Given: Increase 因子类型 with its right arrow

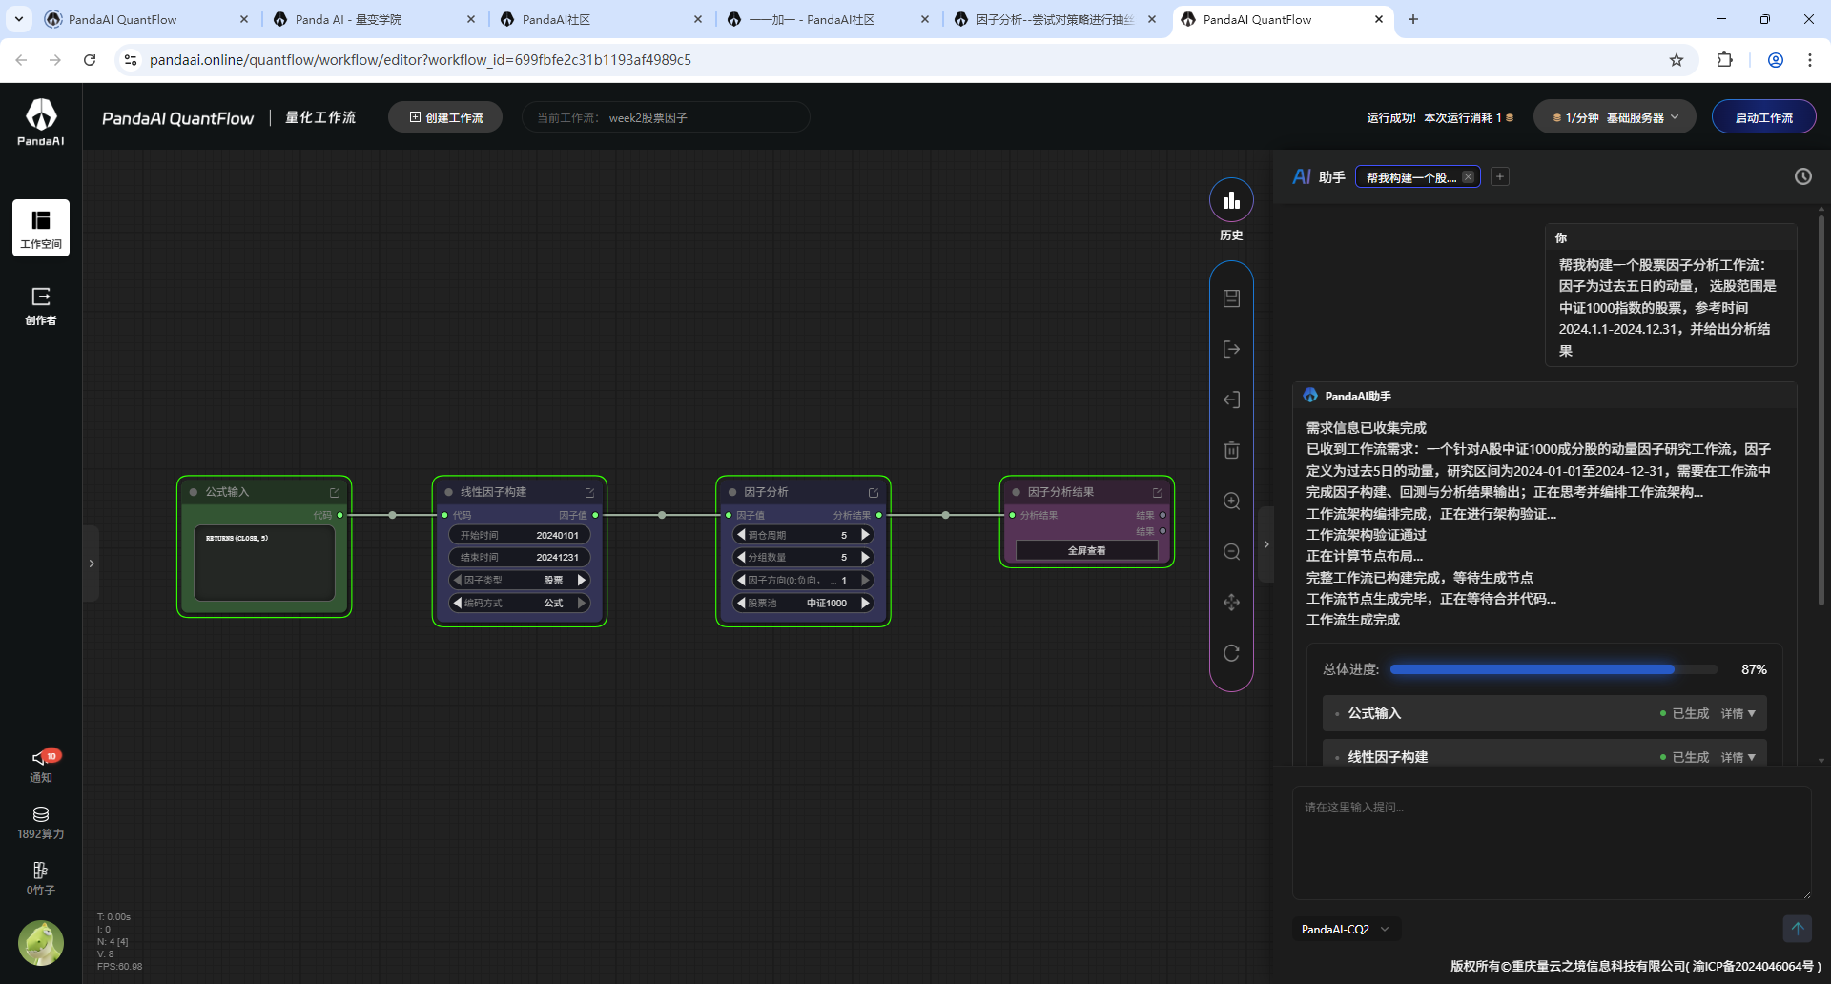Looking at the screenshot, I should pyautogui.click(x=581, y=580).
